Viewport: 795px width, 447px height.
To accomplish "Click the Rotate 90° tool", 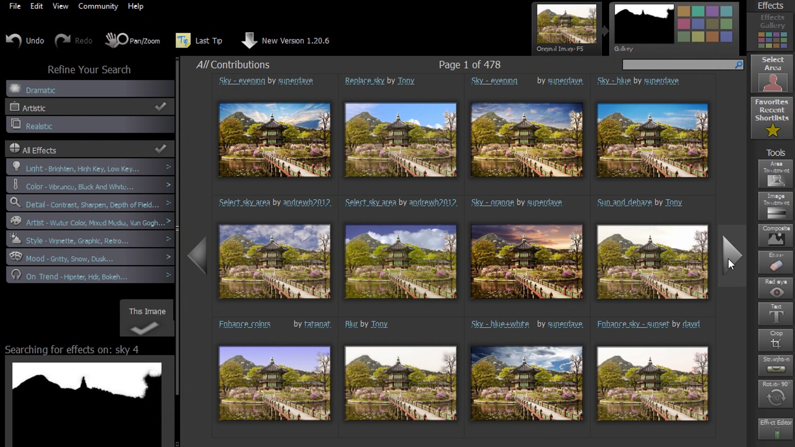I will [776, 394].
